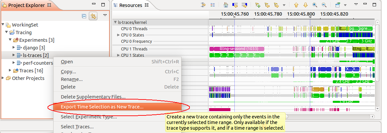This screenshot has width=387, height=133.
Task: Click Rename in the context menu
Action: pyautogui.click(x=71, y=80)
